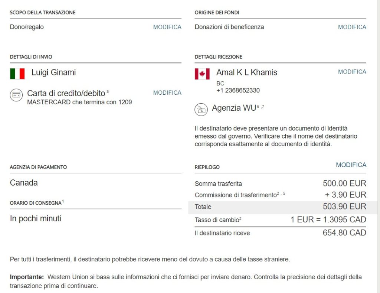The width and height of the screenshot is (380, 293).
Task: Click the Canadian flag icon
Action: coord(202,74)
